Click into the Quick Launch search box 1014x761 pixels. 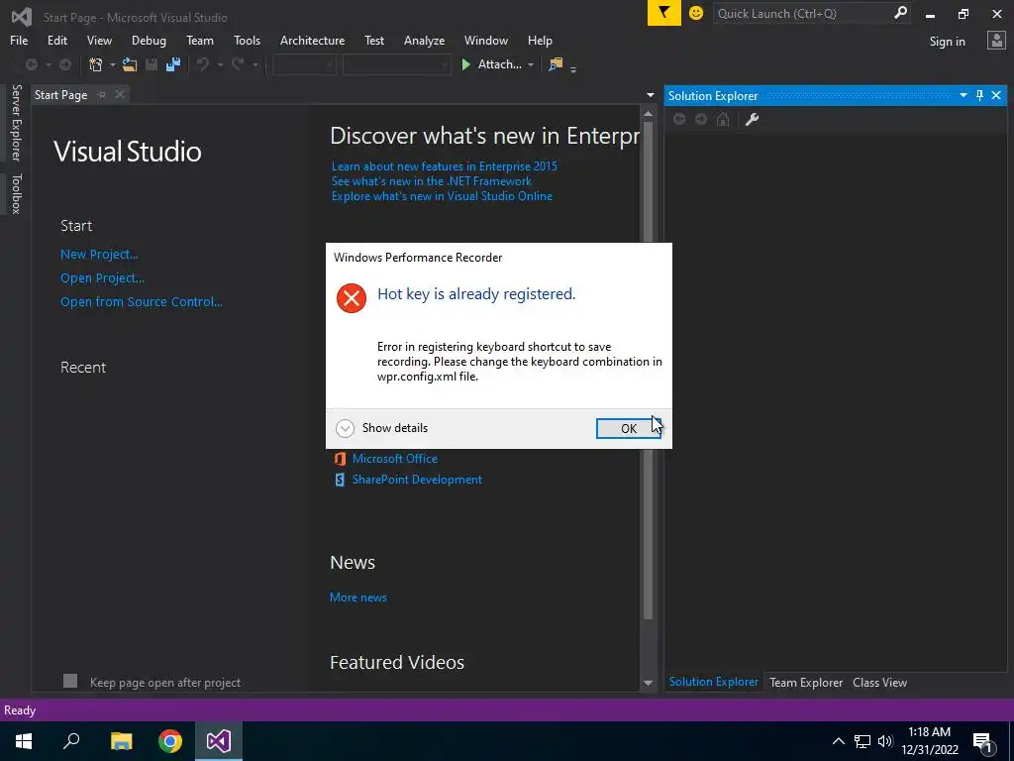pos(803,13)
